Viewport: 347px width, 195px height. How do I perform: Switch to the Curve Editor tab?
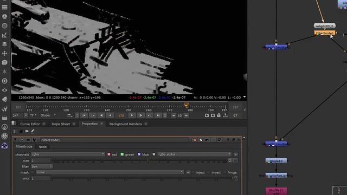point(30,124)
